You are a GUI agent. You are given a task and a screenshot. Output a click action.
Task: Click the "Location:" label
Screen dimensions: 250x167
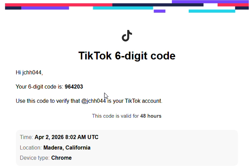click(x=31, y=148)
